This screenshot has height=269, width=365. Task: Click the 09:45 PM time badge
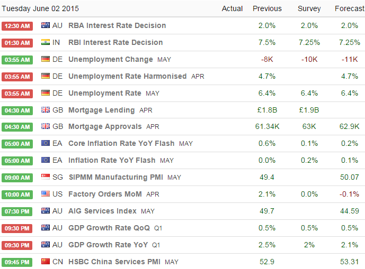coord(17,262)
